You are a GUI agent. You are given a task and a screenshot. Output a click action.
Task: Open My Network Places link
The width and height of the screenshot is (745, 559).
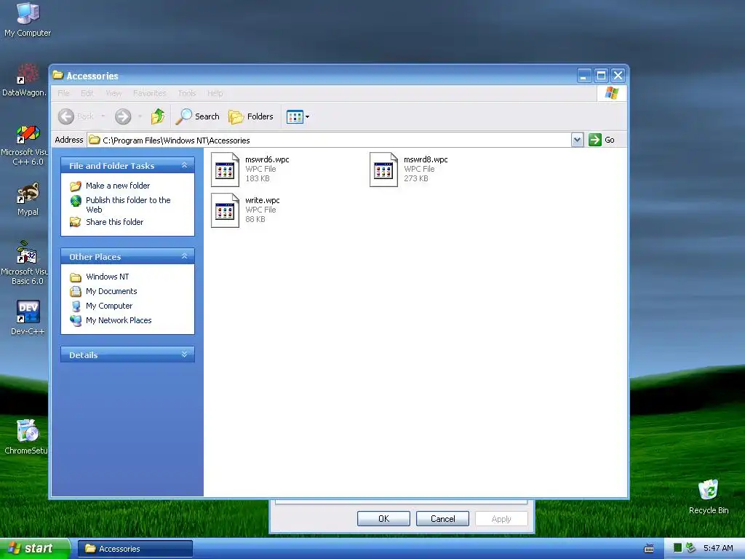point(119,320)
